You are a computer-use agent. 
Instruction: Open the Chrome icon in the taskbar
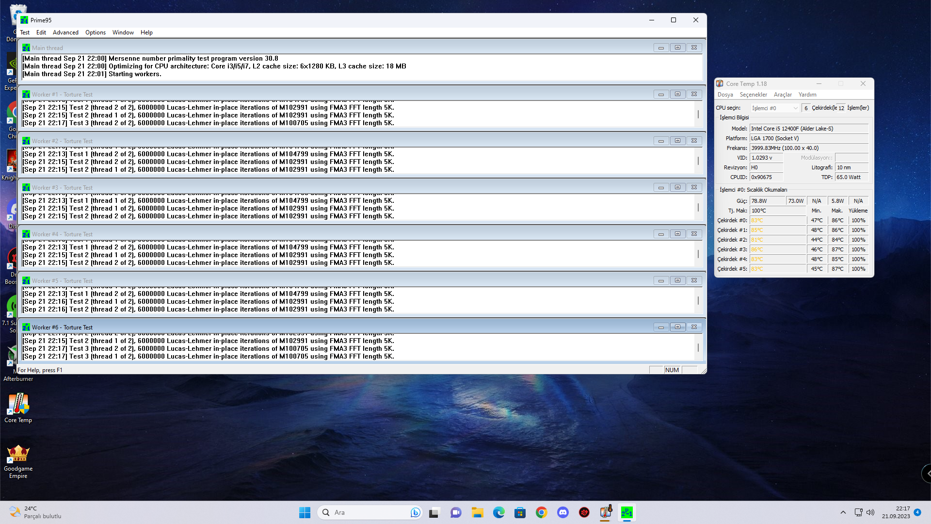tap(541, 512)
